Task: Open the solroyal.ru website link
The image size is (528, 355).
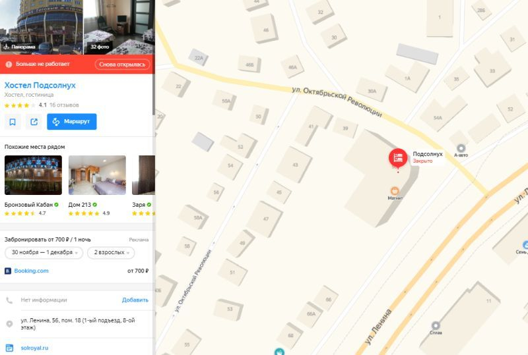Action: (x=34, y=348)
